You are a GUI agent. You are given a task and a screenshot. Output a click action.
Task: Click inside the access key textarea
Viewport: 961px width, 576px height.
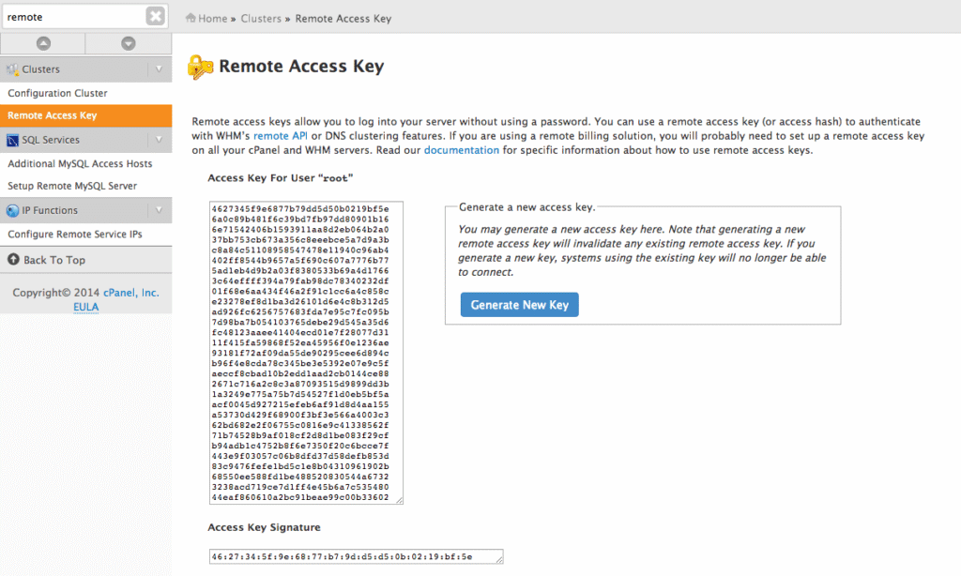pyautogui.click(x=307, y=352)
